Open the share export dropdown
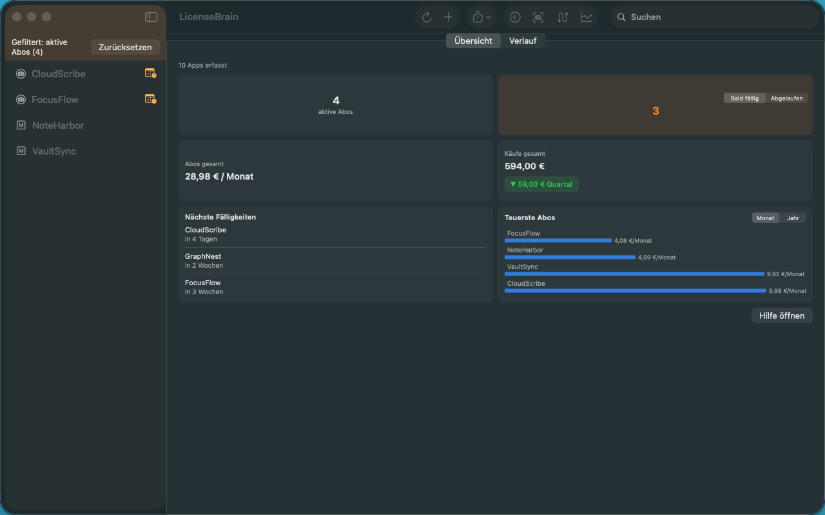The width and height of the screenshot is (825, 515). (x=482, y=17)
